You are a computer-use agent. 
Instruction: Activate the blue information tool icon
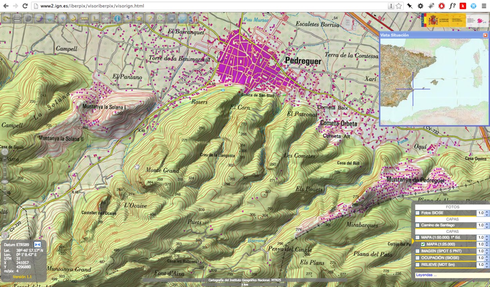117,18
